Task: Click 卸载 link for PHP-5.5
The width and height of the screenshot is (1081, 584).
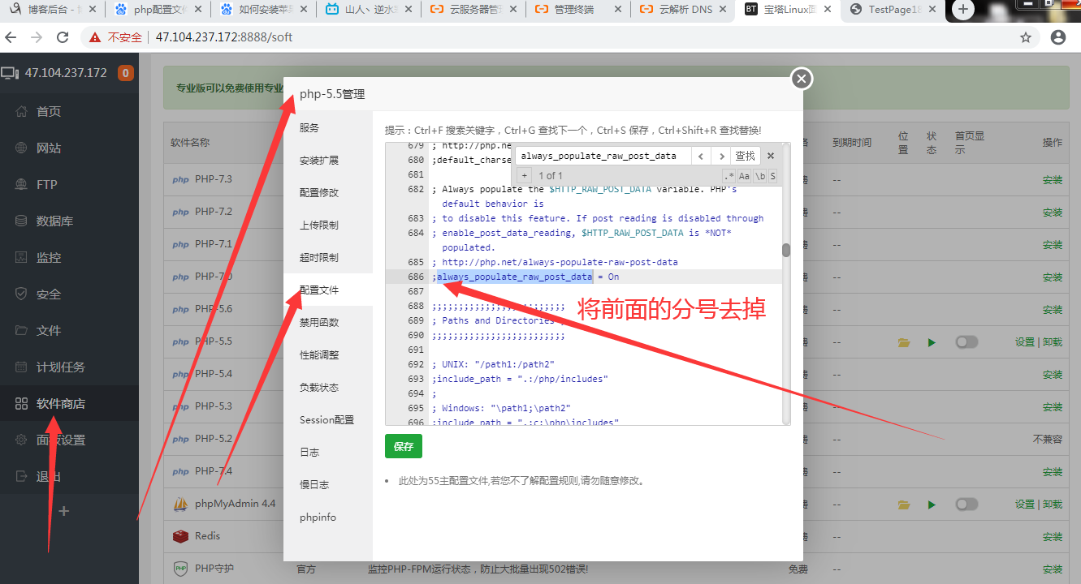Action: (1053, 342)
